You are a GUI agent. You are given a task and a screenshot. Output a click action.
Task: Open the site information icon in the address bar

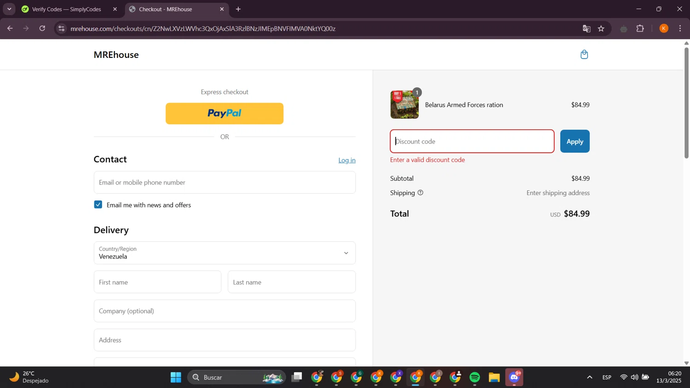tap(61, 29)
